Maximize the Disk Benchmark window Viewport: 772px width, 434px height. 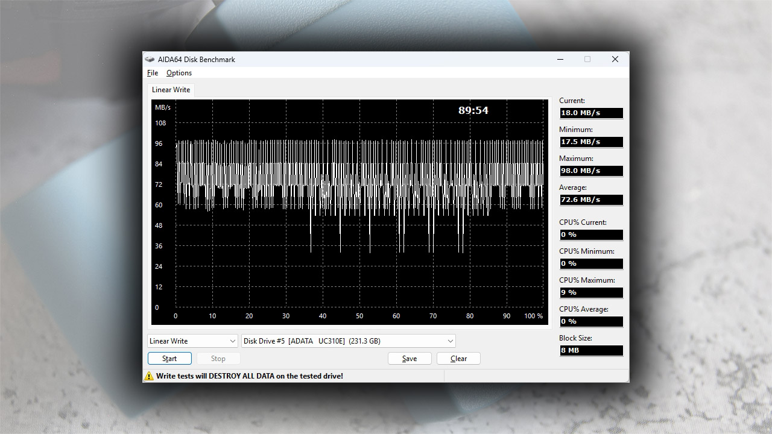pos(587,60)
